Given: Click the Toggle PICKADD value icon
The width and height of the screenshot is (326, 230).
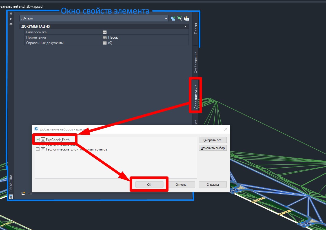Looking at the screenshot, I should click(x=173, y=18).
